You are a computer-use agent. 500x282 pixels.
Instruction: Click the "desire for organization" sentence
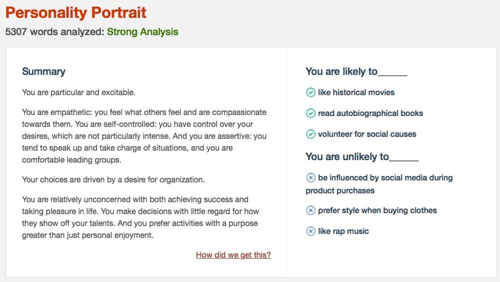pos(113,179)
